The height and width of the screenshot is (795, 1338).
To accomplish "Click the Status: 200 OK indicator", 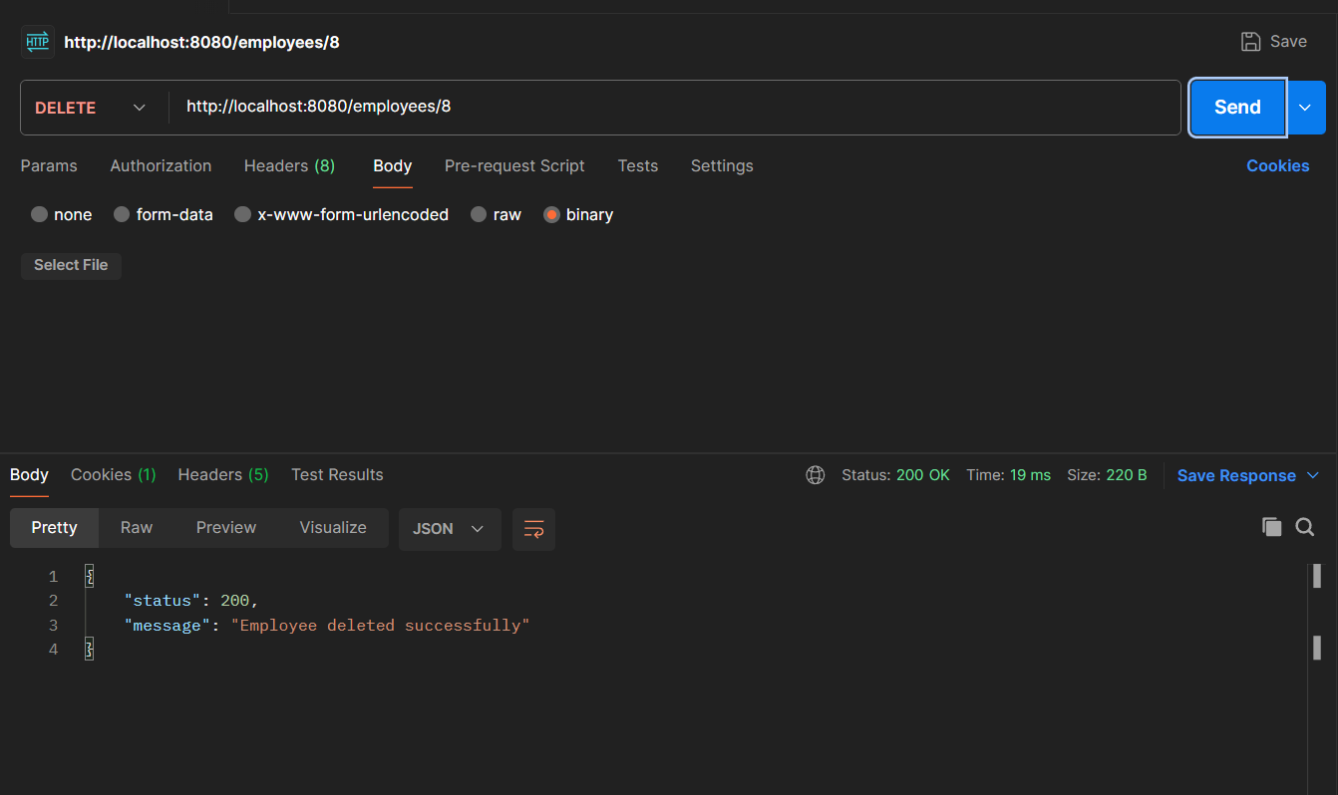I will click(895, 475).
